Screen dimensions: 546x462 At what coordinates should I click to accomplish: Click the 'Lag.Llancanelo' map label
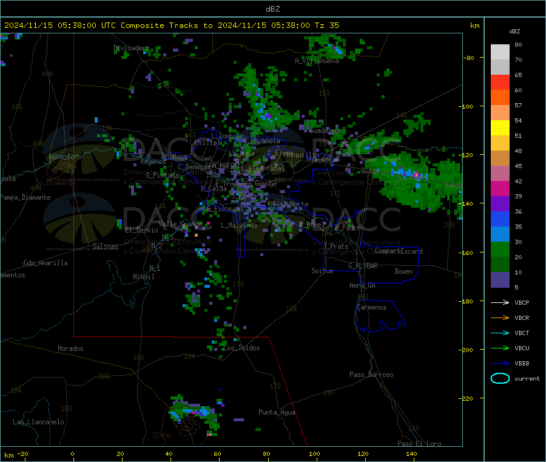click(39, 423)
